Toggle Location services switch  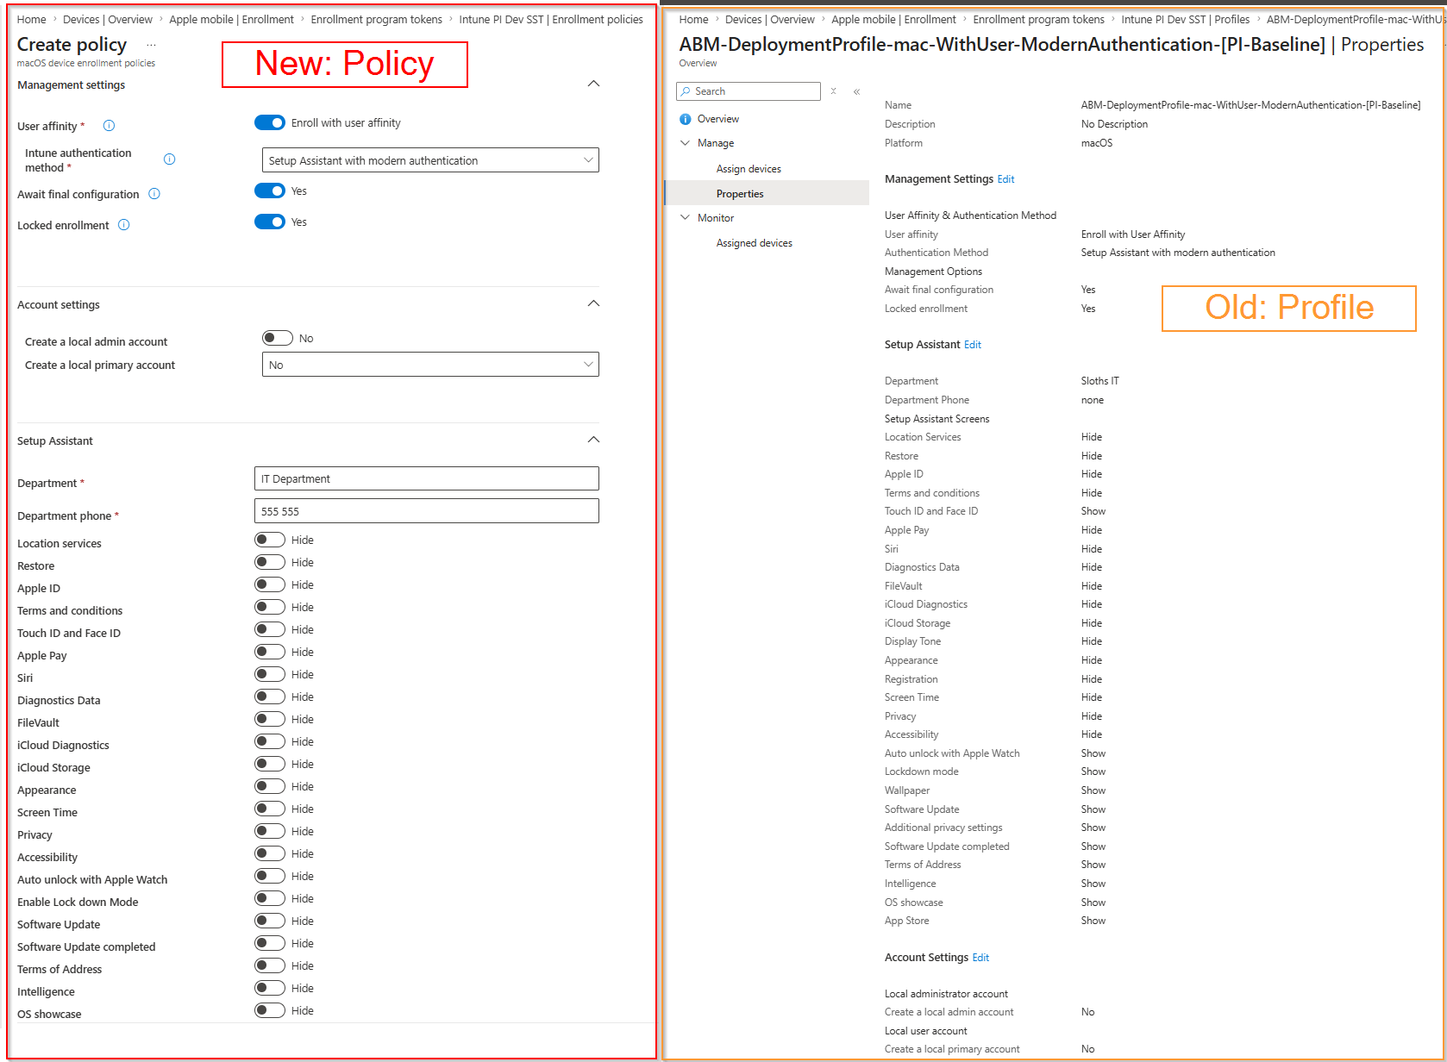pos(270,540)
